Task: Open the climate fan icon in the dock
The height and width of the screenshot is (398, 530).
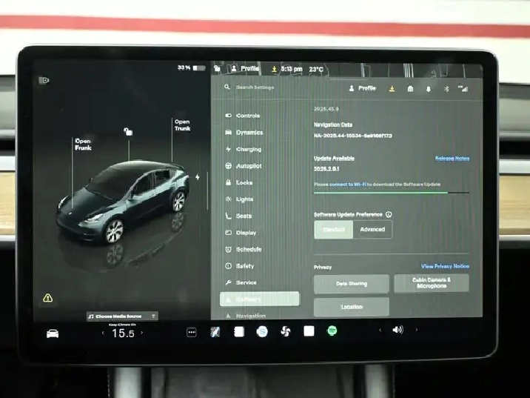Action: tap(285, 331)
